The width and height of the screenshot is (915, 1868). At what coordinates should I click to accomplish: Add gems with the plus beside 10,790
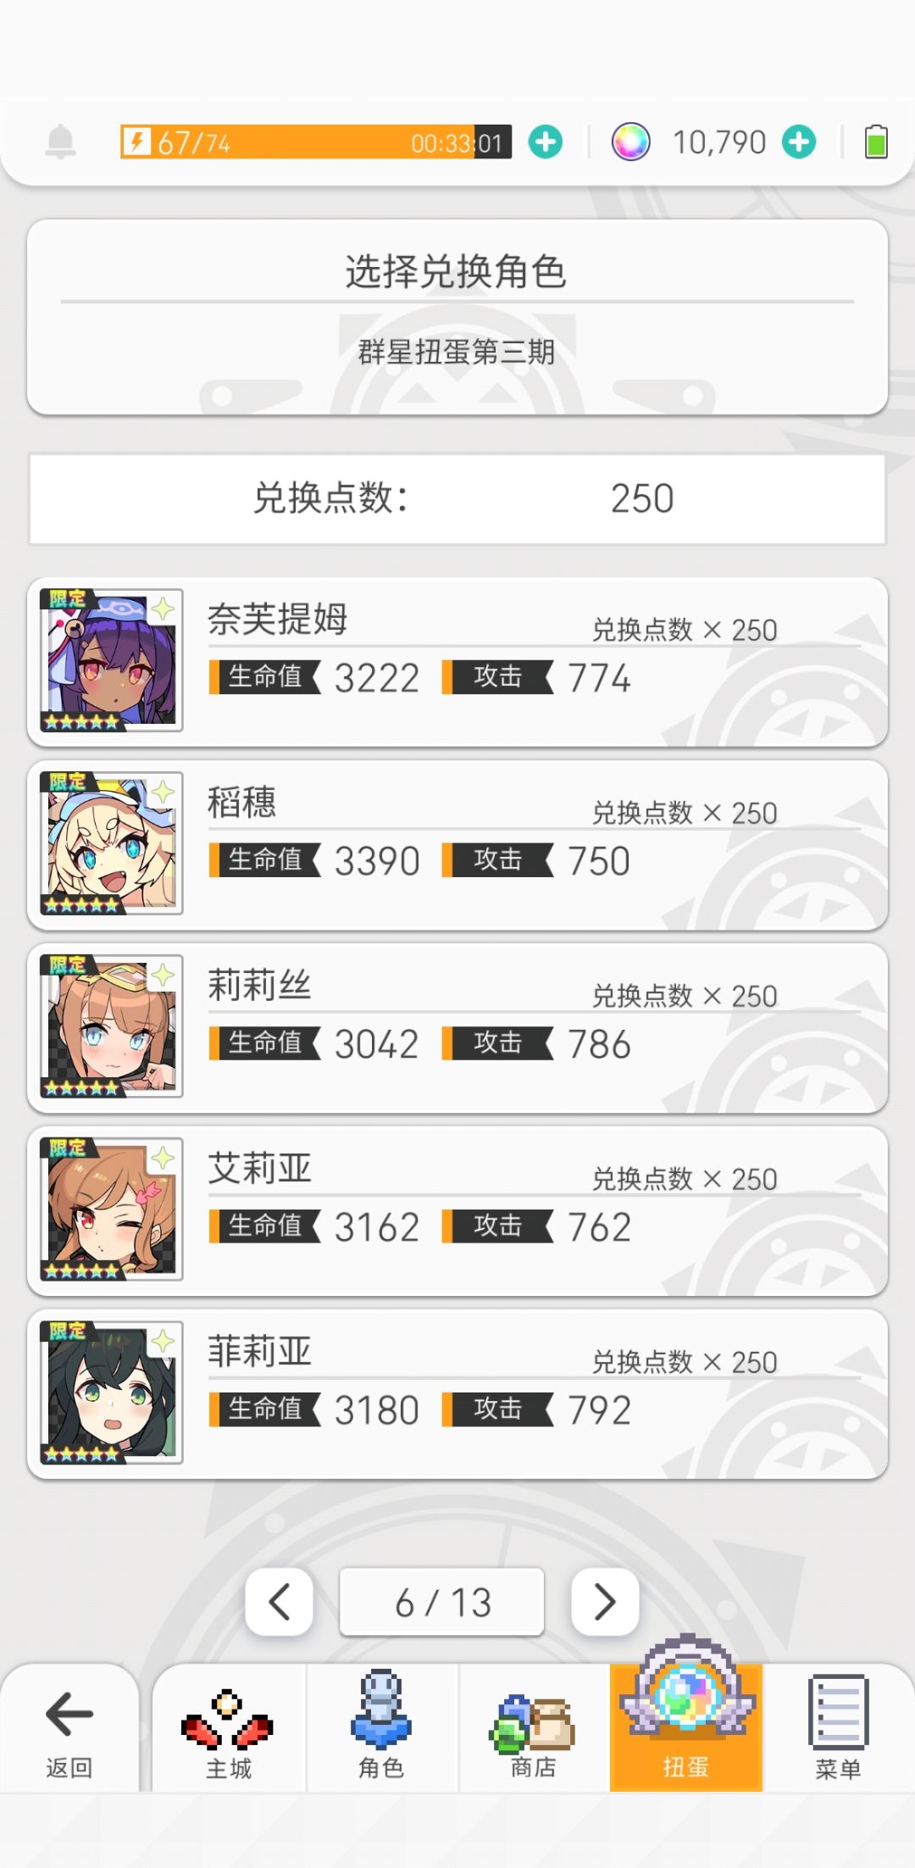(x=799, y=142)
